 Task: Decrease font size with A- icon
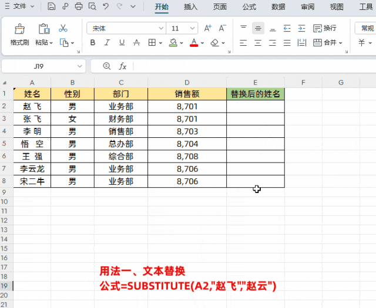coord(222,28)
